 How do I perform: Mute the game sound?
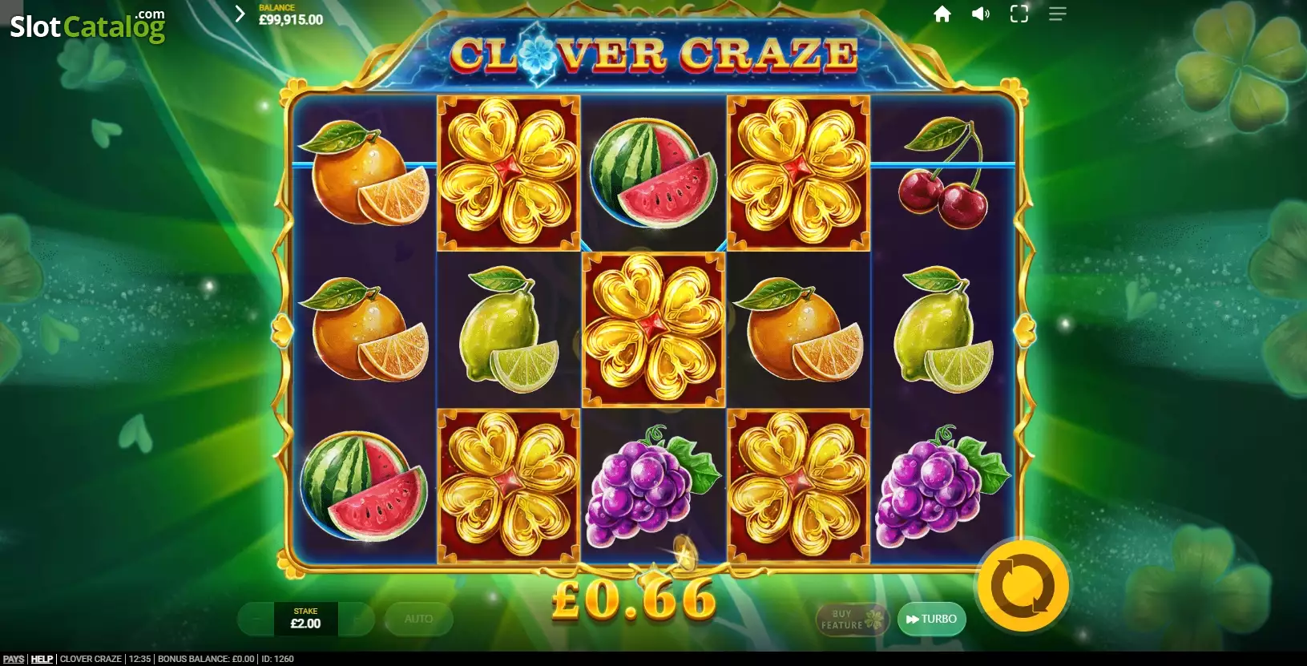pos(981,14)
